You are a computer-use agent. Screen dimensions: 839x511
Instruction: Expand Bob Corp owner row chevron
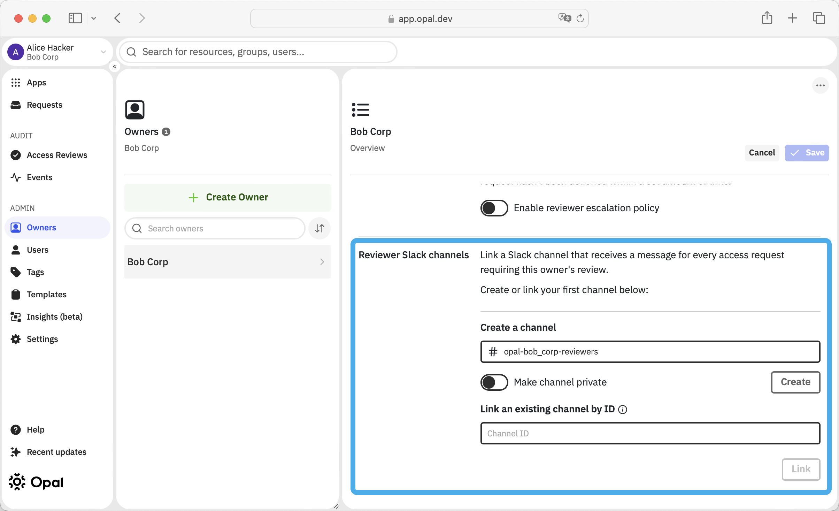(x=322, y=262)
